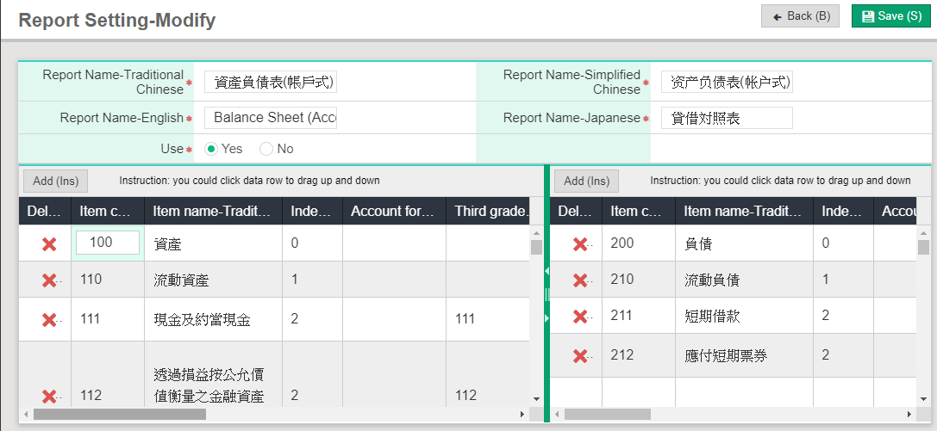Click red X next to item 212
Viewport: 937px width, 431px height.
(x=580, y=355)
